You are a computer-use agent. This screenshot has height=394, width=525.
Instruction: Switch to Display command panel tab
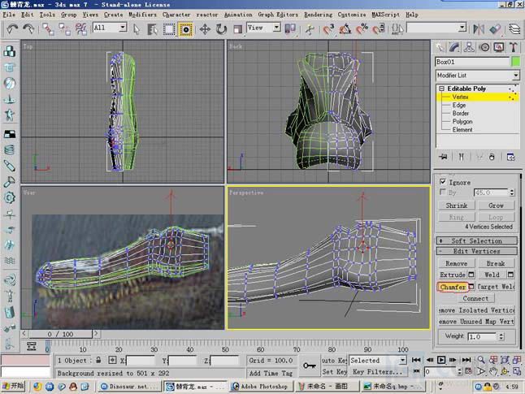click(499, 48)
